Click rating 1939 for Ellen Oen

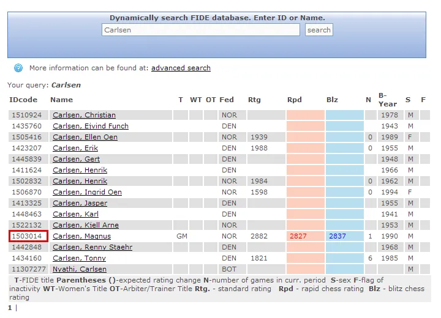pyautogui.click(x=259, y=137)
